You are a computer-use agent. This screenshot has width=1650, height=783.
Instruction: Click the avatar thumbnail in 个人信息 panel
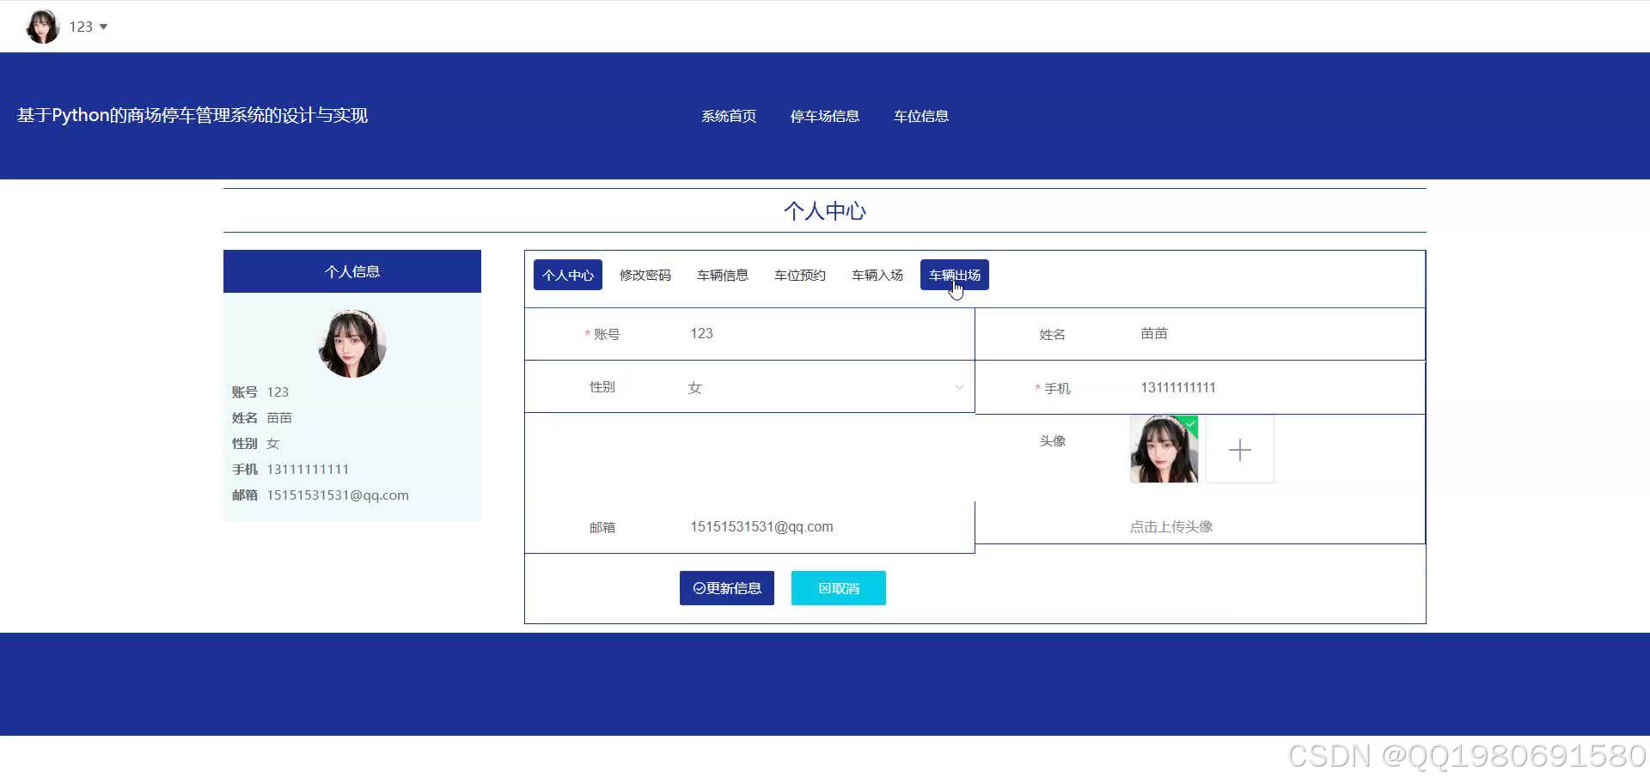coord(351,344)
